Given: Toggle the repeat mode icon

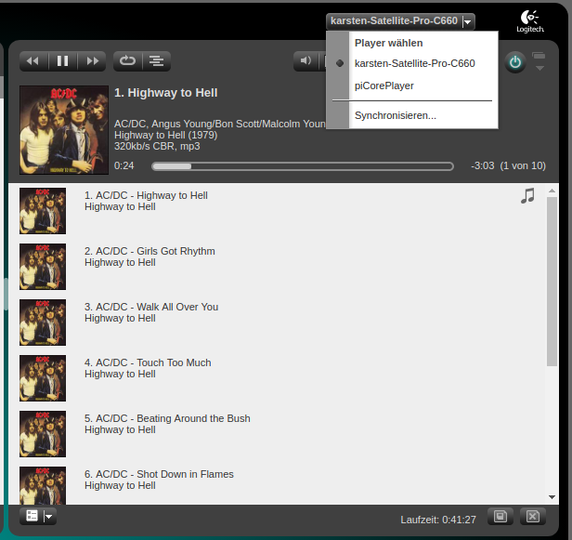Looking at the screenshot, I should point(128,61).
